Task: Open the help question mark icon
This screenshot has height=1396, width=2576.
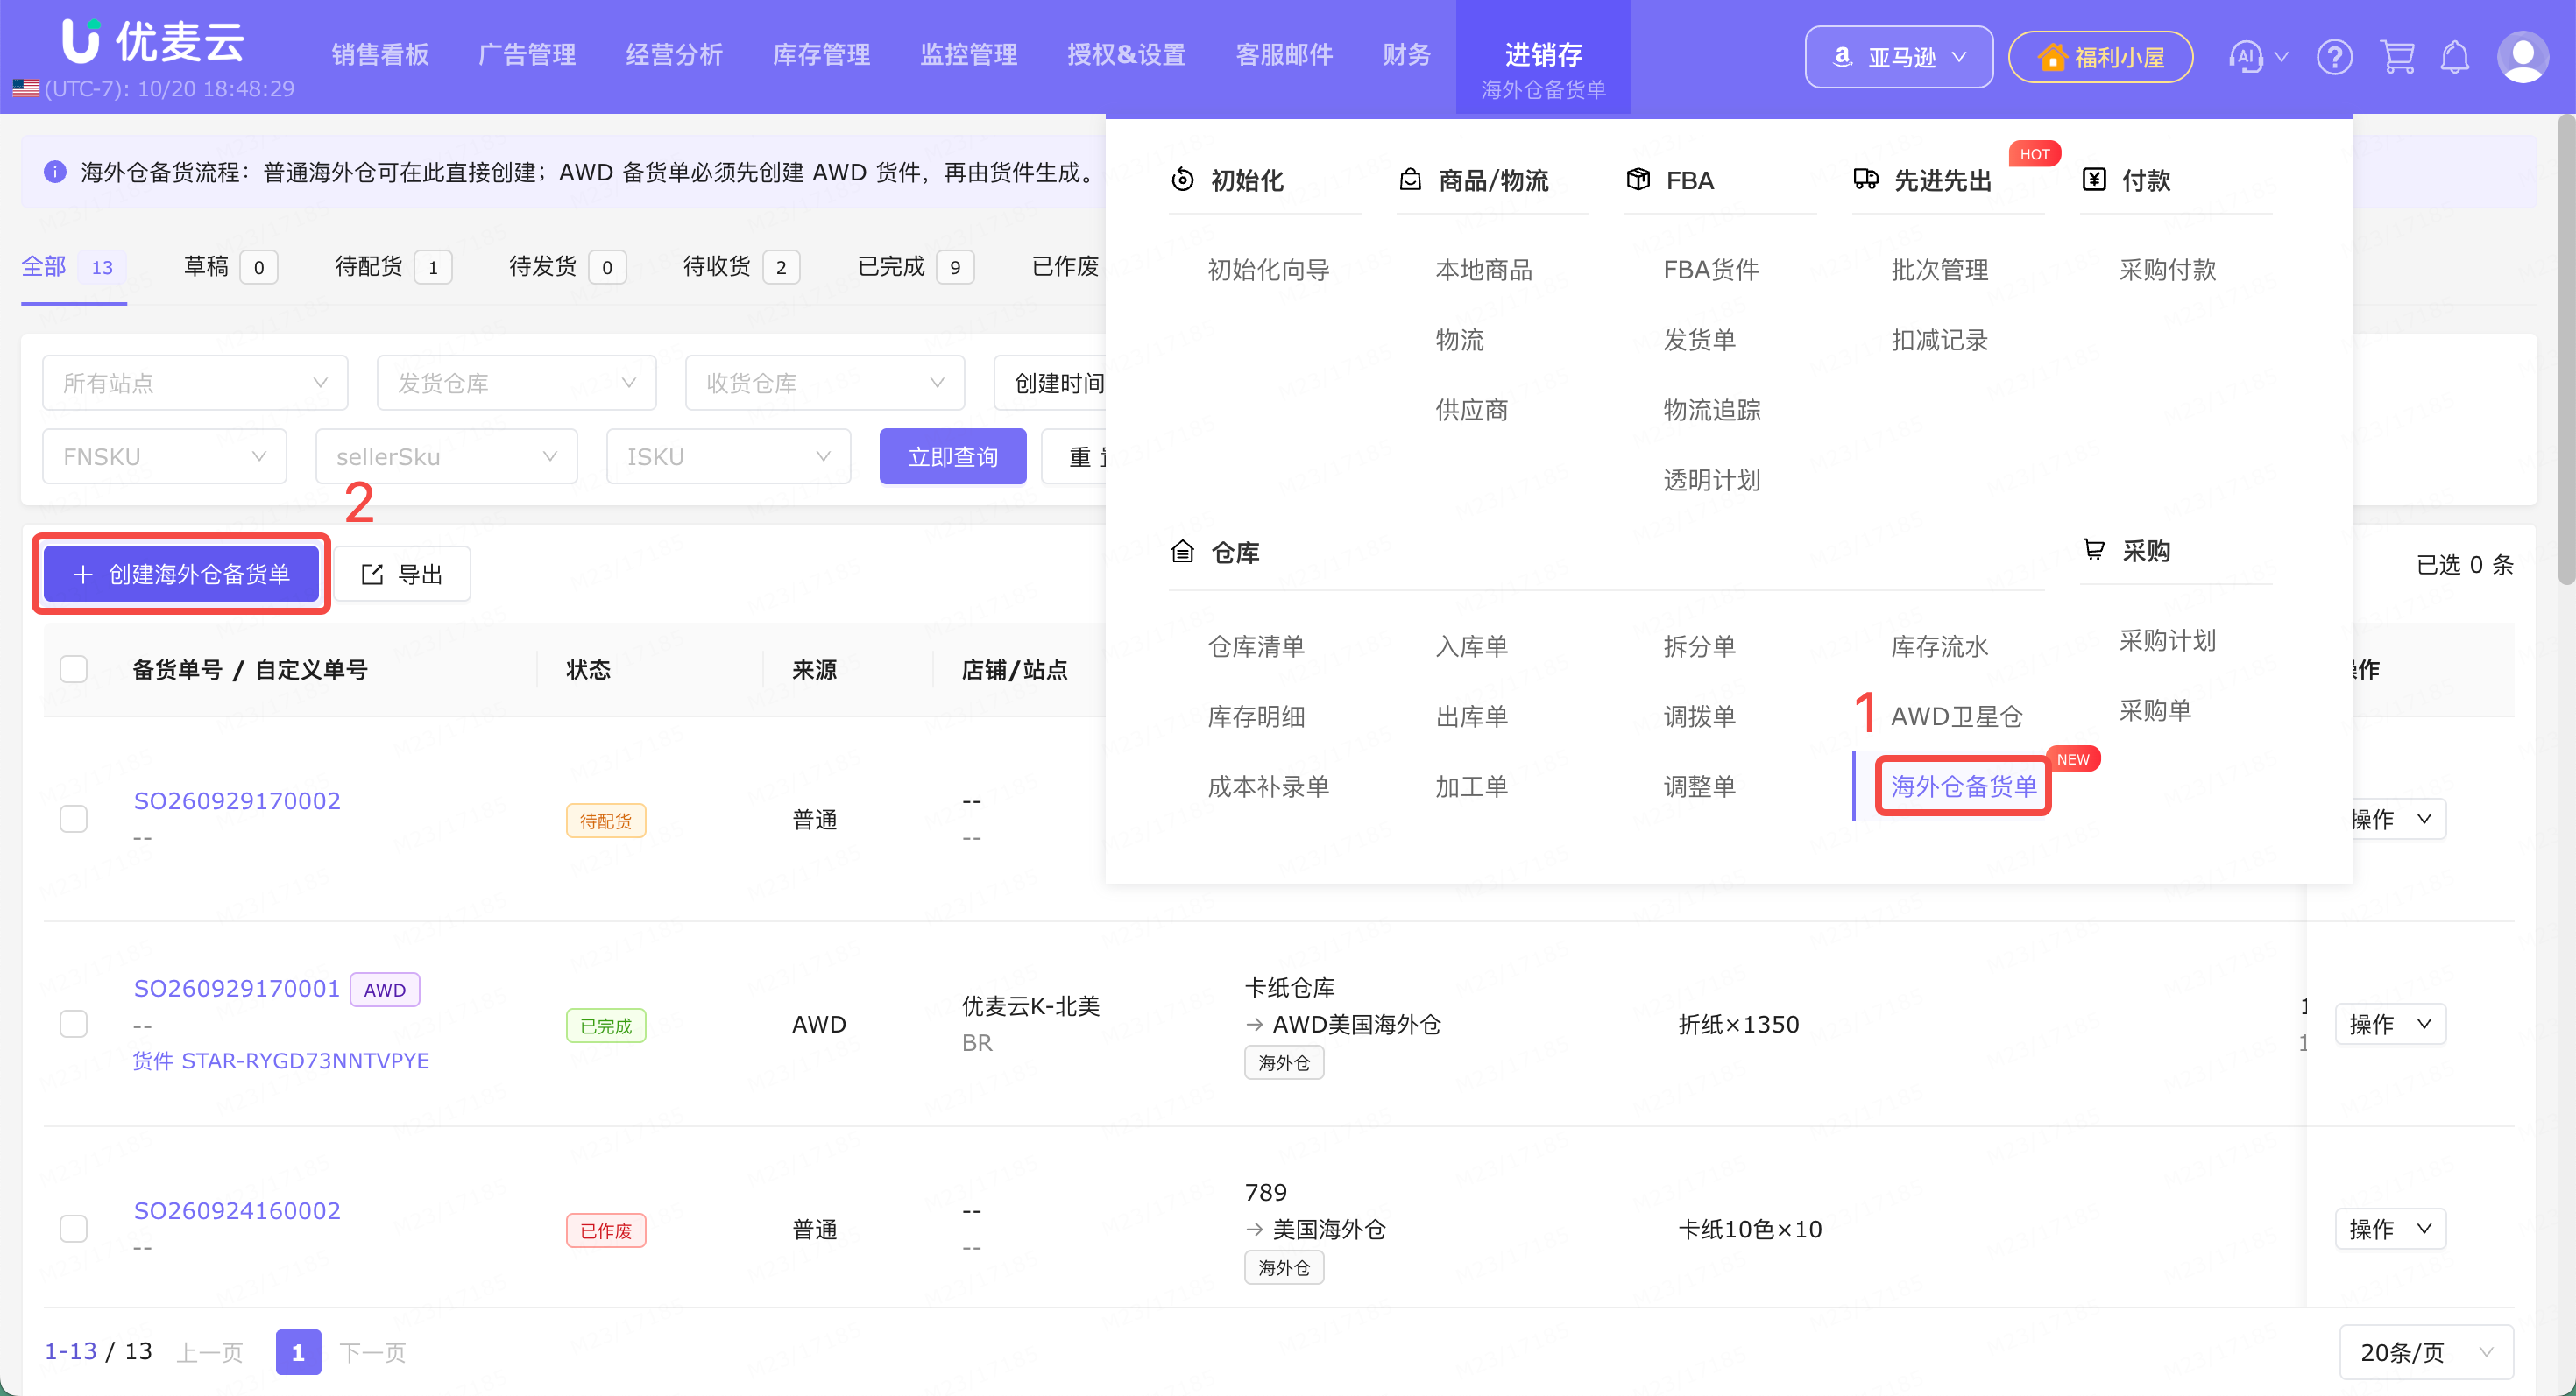Action: (2333, 57)
